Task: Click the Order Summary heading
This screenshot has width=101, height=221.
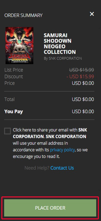Action: [x=23, y=15]
